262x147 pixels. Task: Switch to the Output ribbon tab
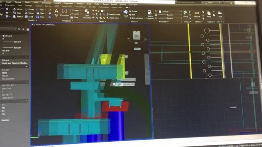click(x=38, y=6)
